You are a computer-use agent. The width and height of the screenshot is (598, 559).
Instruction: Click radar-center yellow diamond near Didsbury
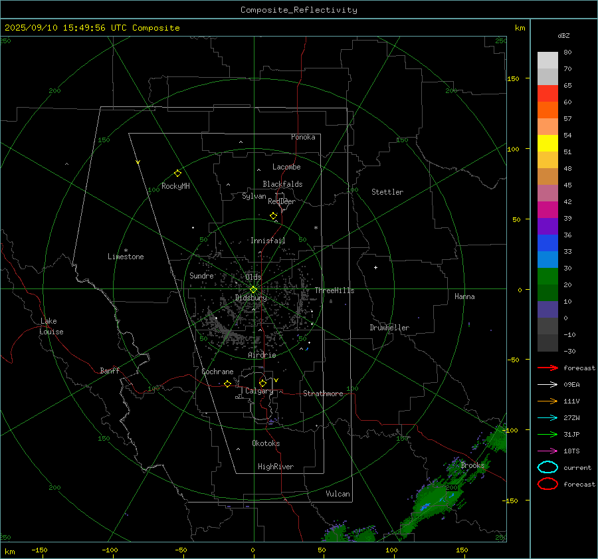tap(253, 290)
